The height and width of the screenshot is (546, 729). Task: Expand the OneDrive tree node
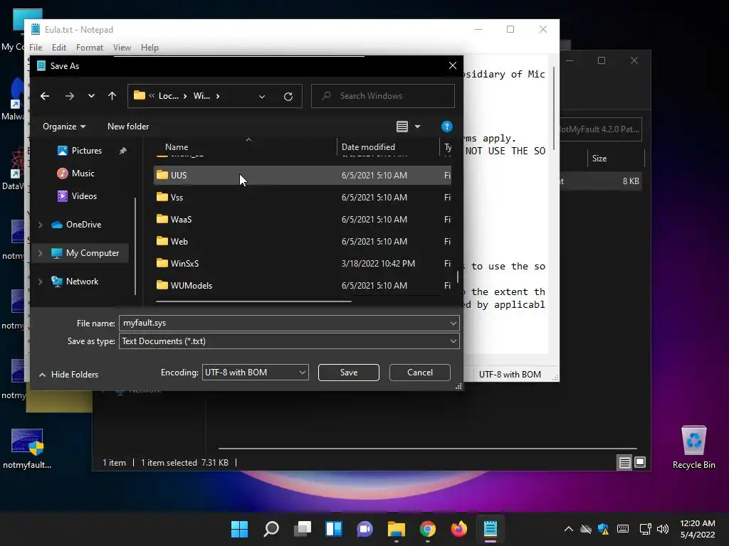tap(41, 225)
